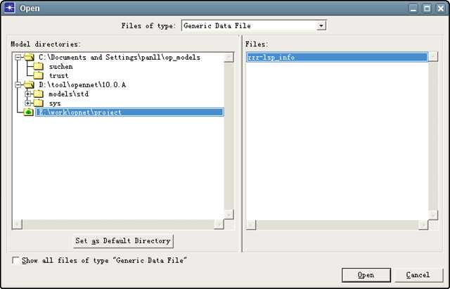
Task: Click the OPNET star icon in title bar
Action: (9, 8)
